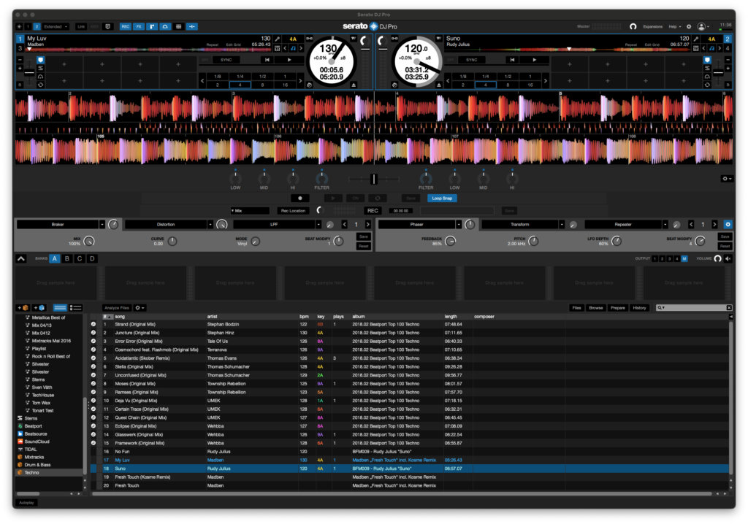Switch to the Prepare tab
Screen dimensions: 748x524
[617, 308]
